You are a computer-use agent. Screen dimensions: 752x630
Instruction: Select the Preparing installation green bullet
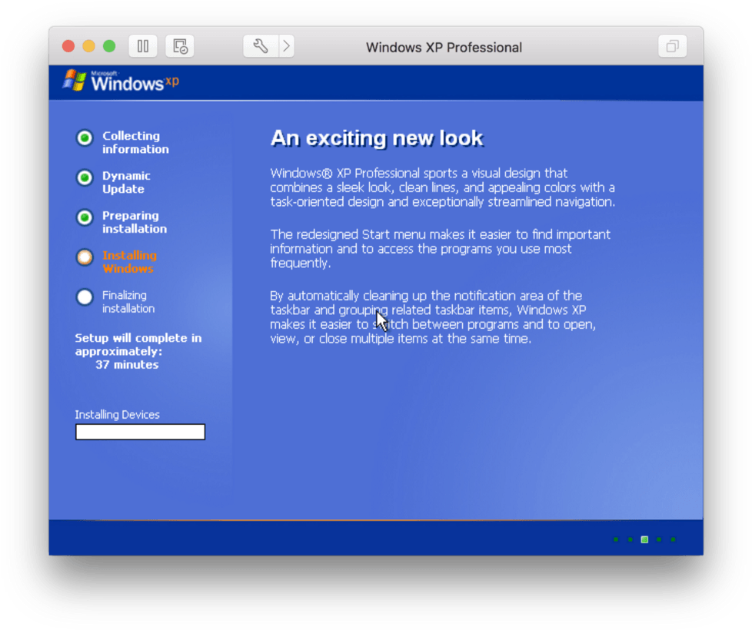pyautogui.click(x=85, y=217)
